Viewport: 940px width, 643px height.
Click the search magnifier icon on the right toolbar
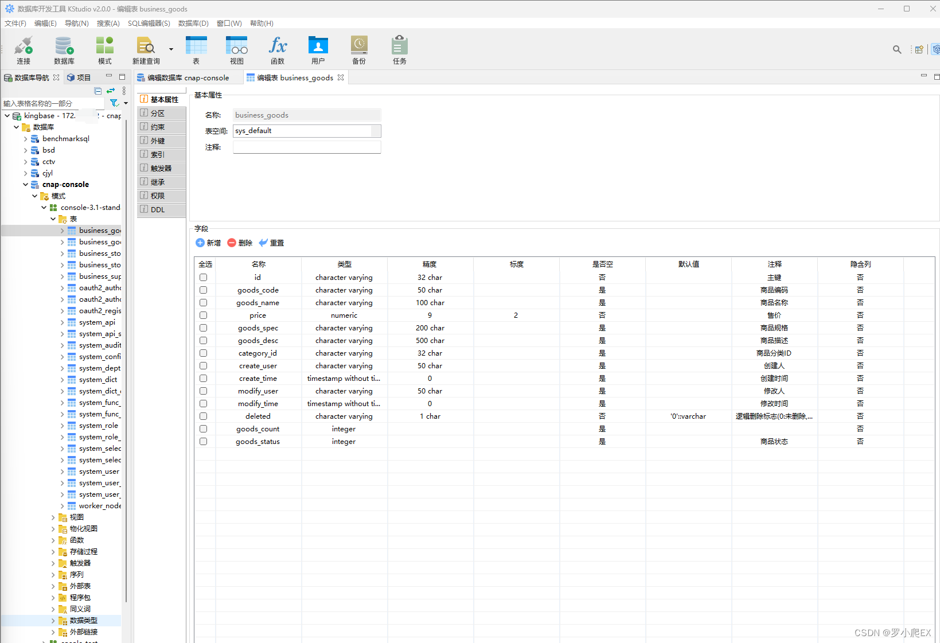(x=896, y=49)
